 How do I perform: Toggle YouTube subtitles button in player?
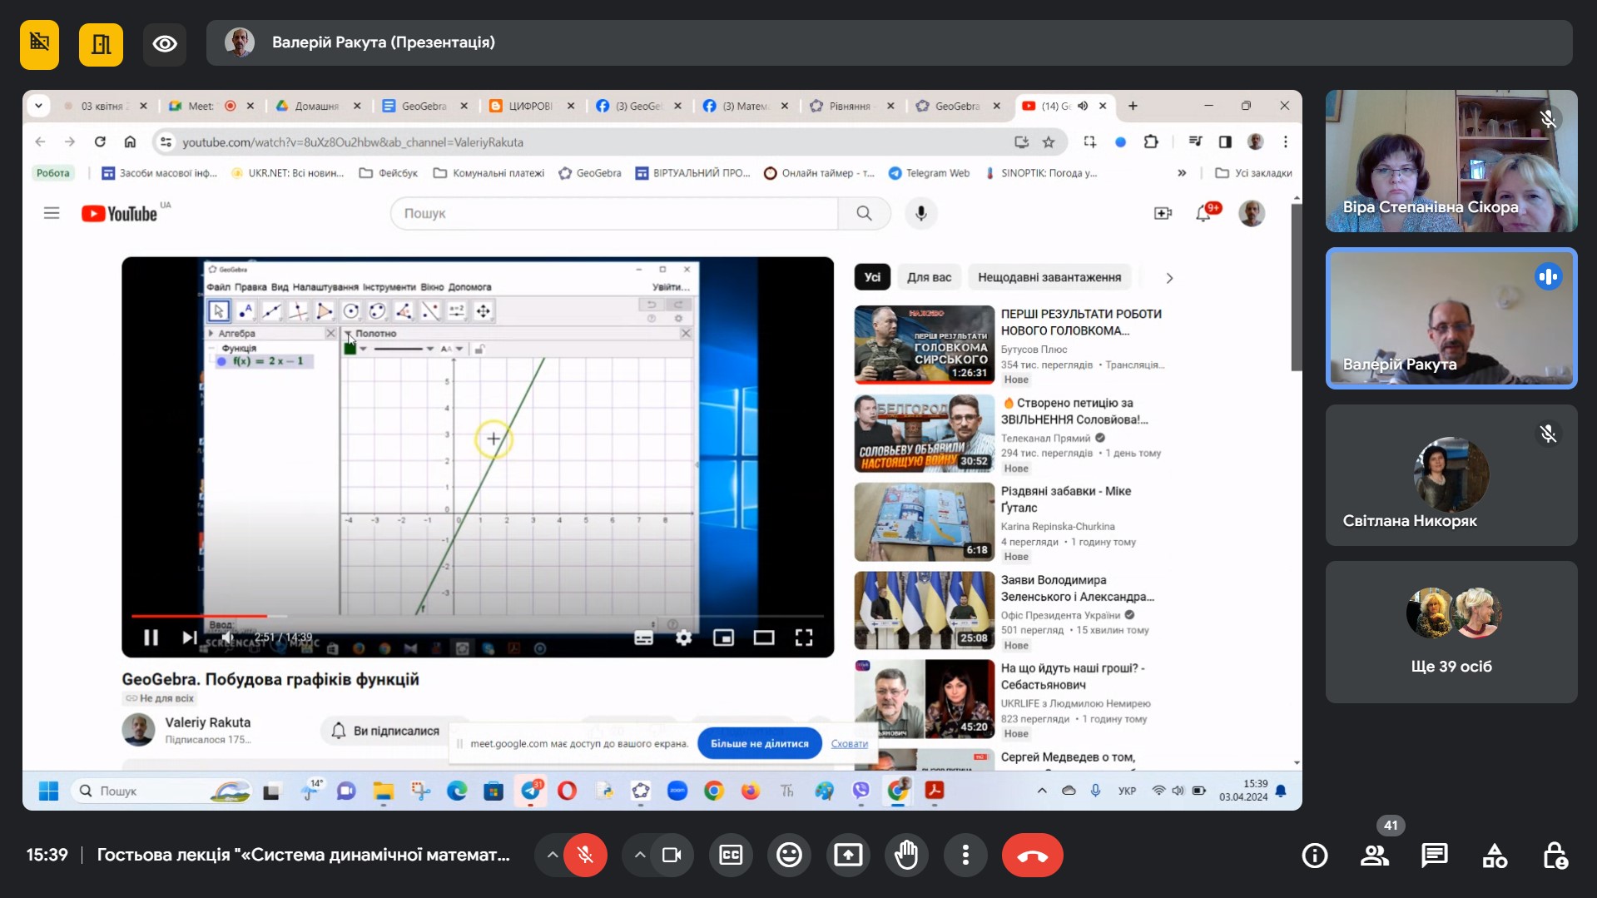tap(643, 638)
